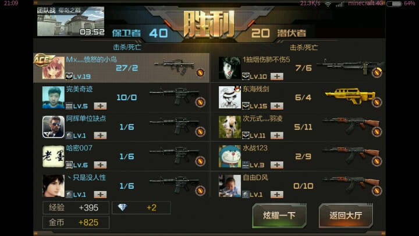The width and height of the screenshot is (419, 236).
Task: Add 完美奇迹 as friend with plus button
Action: (x=100, y=106)
